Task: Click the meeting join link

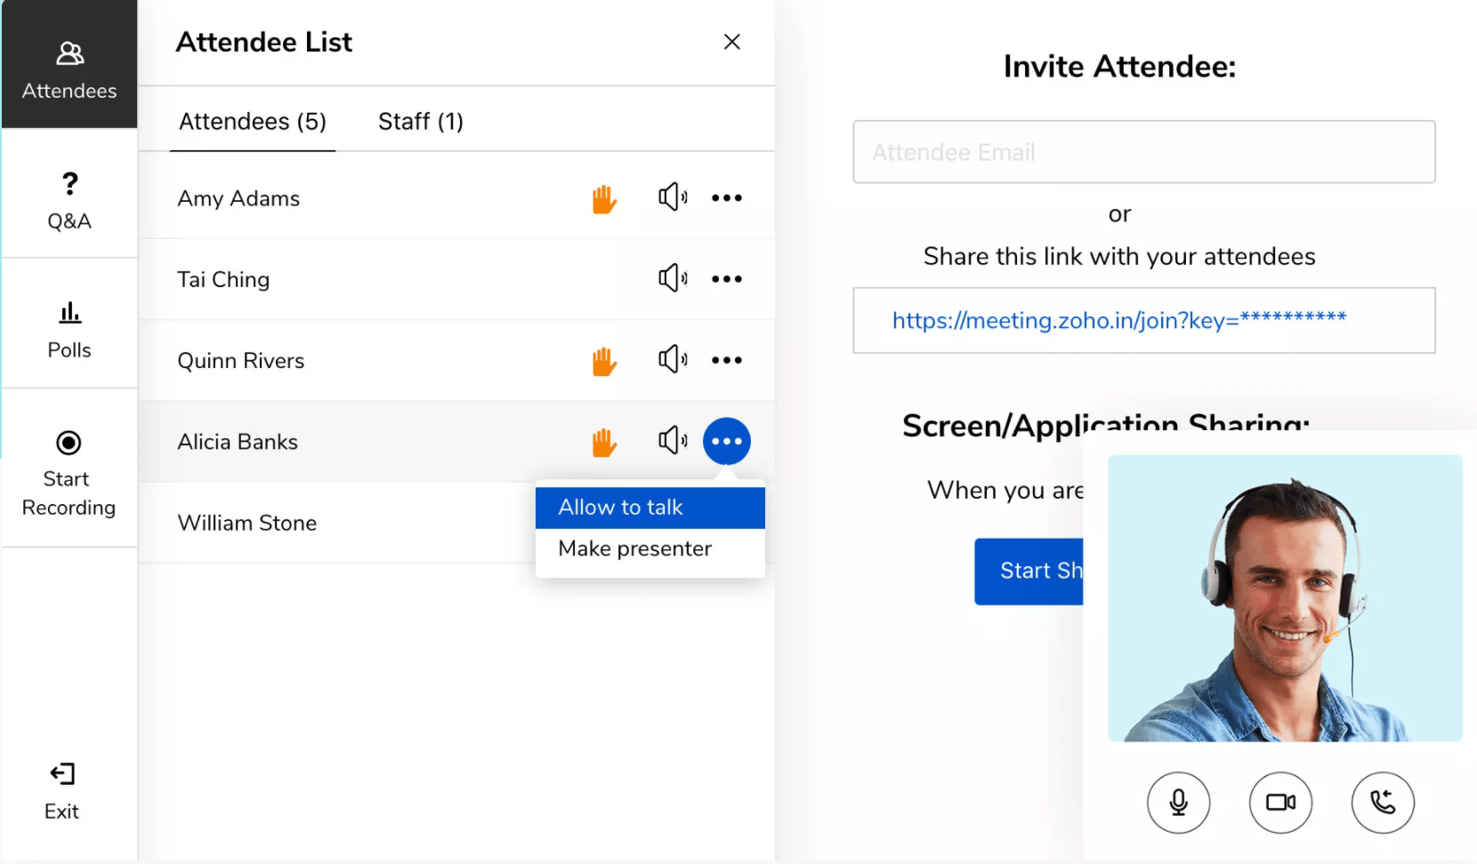Action: coord(1118,320)
